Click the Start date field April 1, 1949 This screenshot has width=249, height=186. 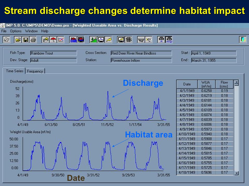214,53
